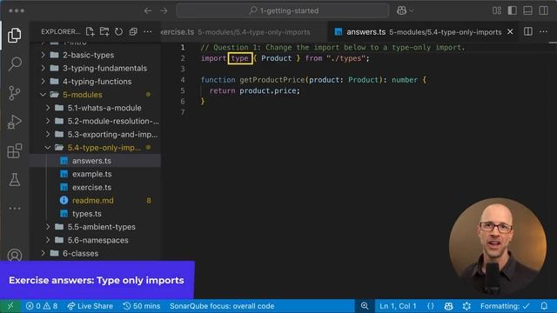Open notifications bell in status bar
The width and height of the screenshot is (557, 313).
pos(544,306)
